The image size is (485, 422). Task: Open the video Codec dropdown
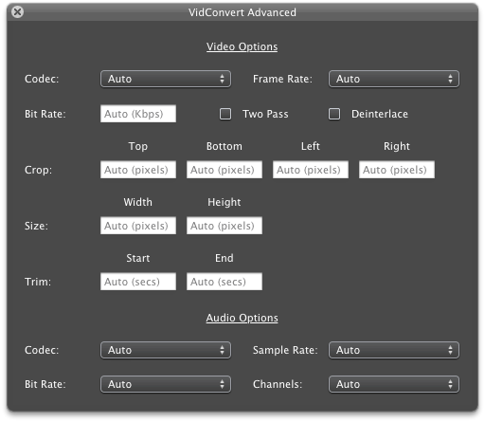(x=166, y=79)
